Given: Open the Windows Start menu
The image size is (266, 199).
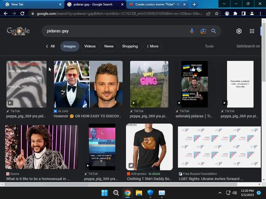Looking at the screenshot, I should click(x=104, y=193).
